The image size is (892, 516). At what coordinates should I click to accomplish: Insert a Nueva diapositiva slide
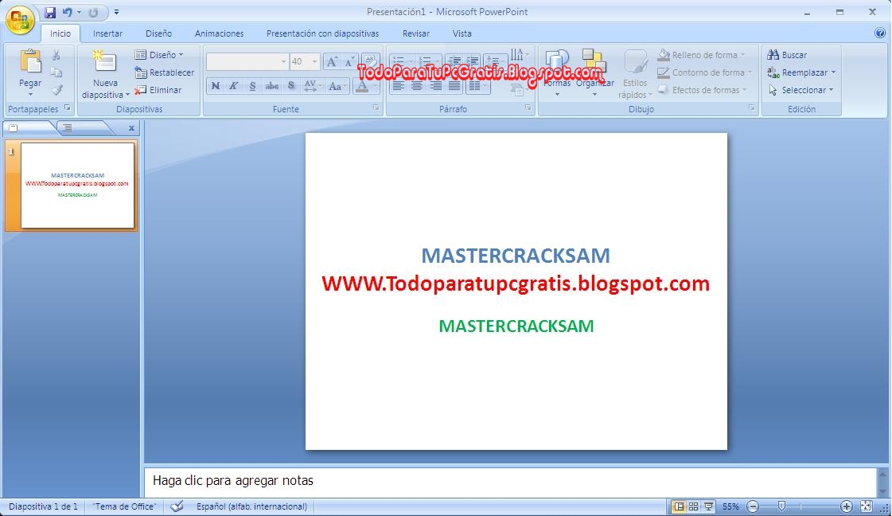click(x=105, y=74)
